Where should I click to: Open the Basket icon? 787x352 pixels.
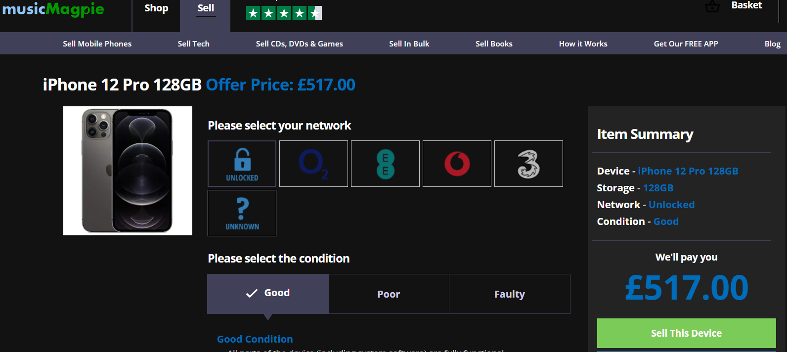click(712, 6)
